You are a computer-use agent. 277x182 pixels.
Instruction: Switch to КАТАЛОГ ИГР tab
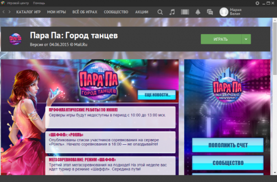pyautogui.click(x=28, y=12)
